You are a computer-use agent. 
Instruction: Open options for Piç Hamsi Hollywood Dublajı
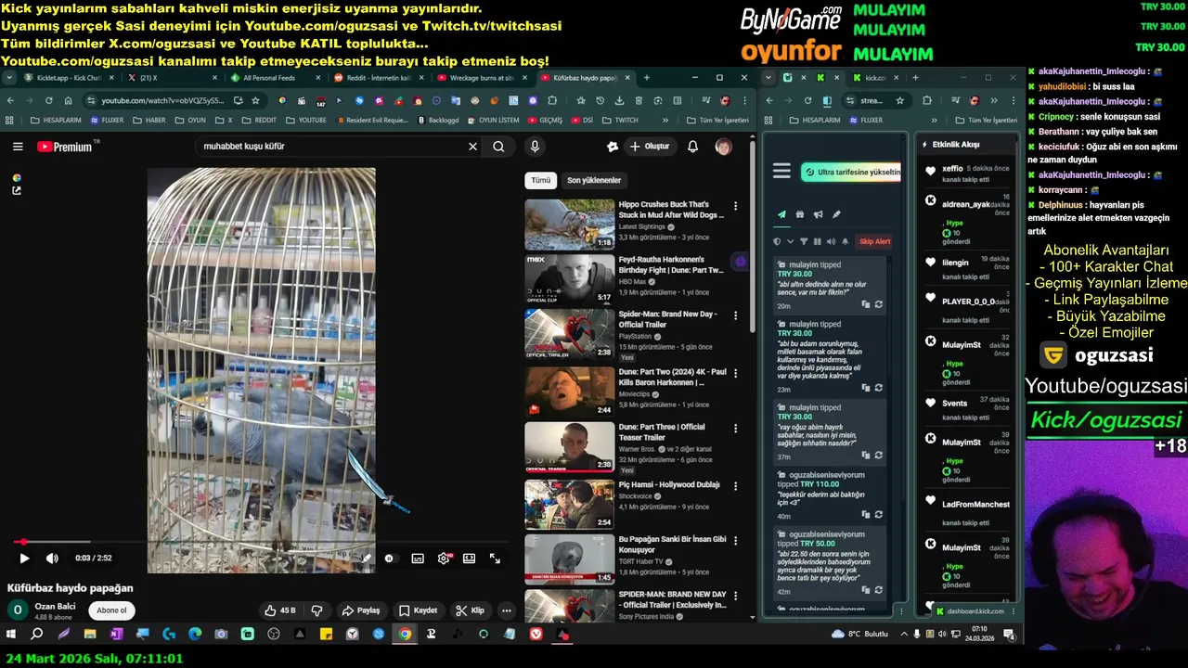pos(736,486)
